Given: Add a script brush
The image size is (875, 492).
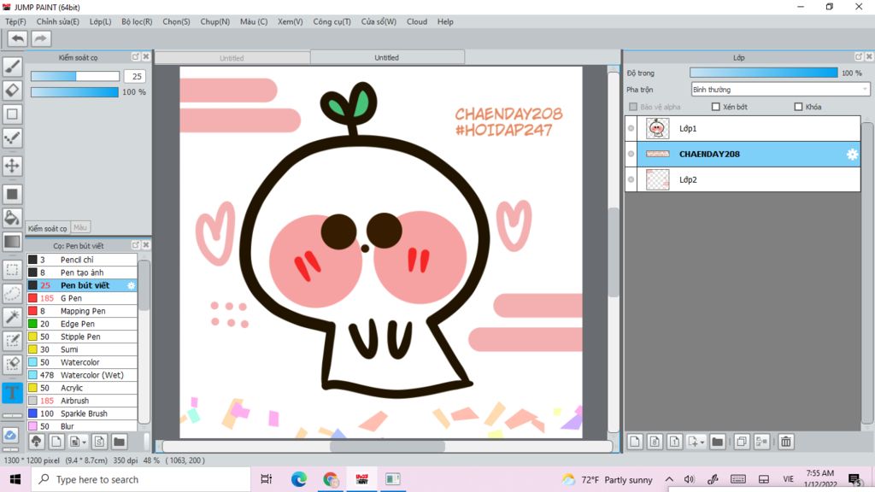Looking at the screenshot, I should (x=99, y=442).
